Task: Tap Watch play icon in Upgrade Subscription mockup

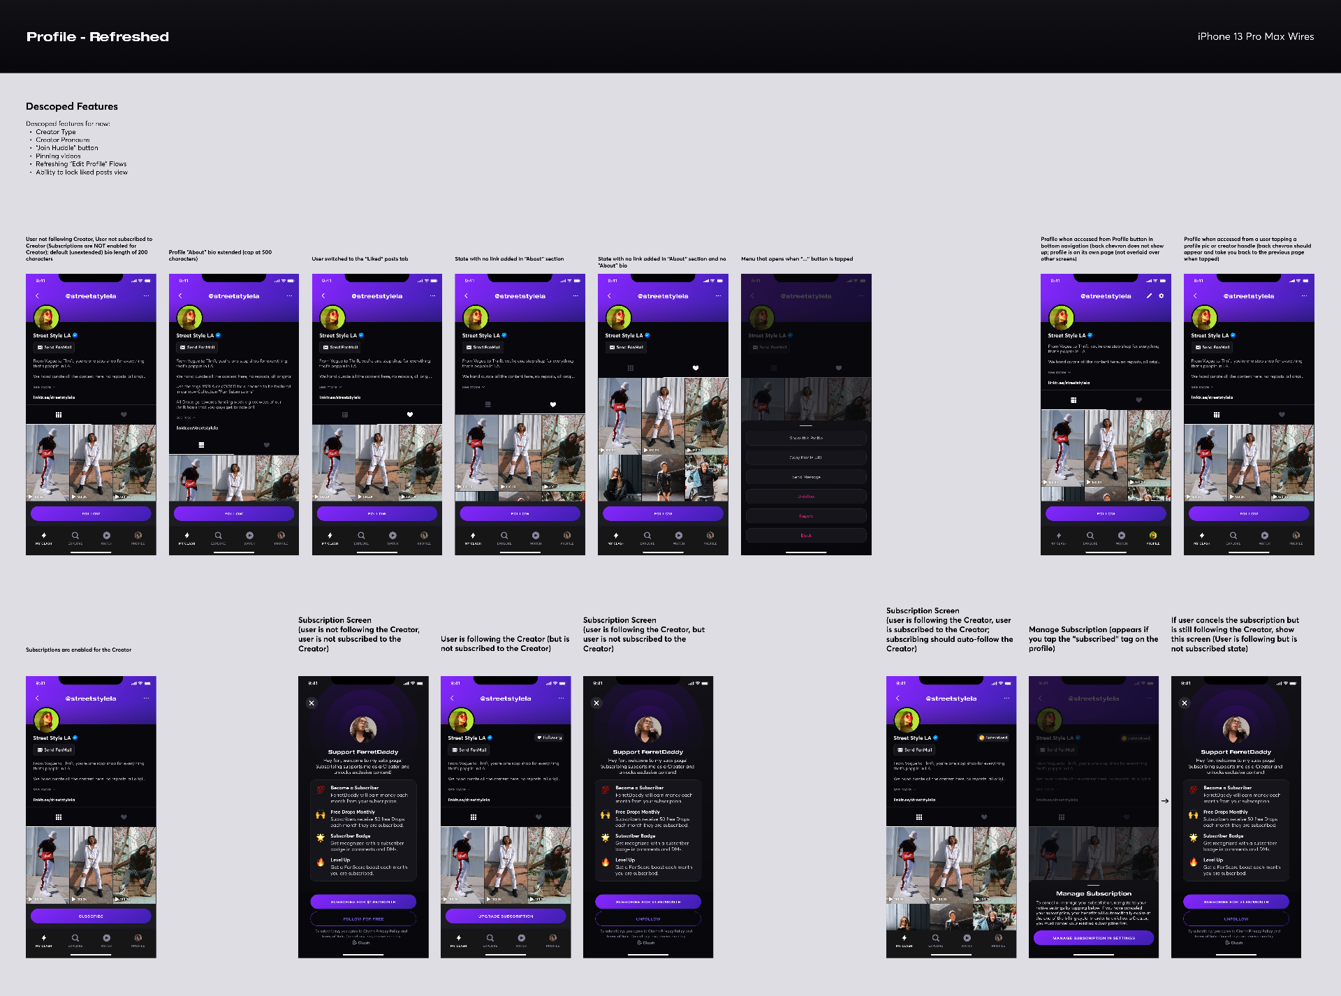Action: (x=522, y=938)
